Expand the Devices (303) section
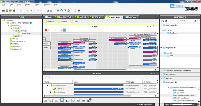This screenshot has height=106, width=201. (161, 74)
